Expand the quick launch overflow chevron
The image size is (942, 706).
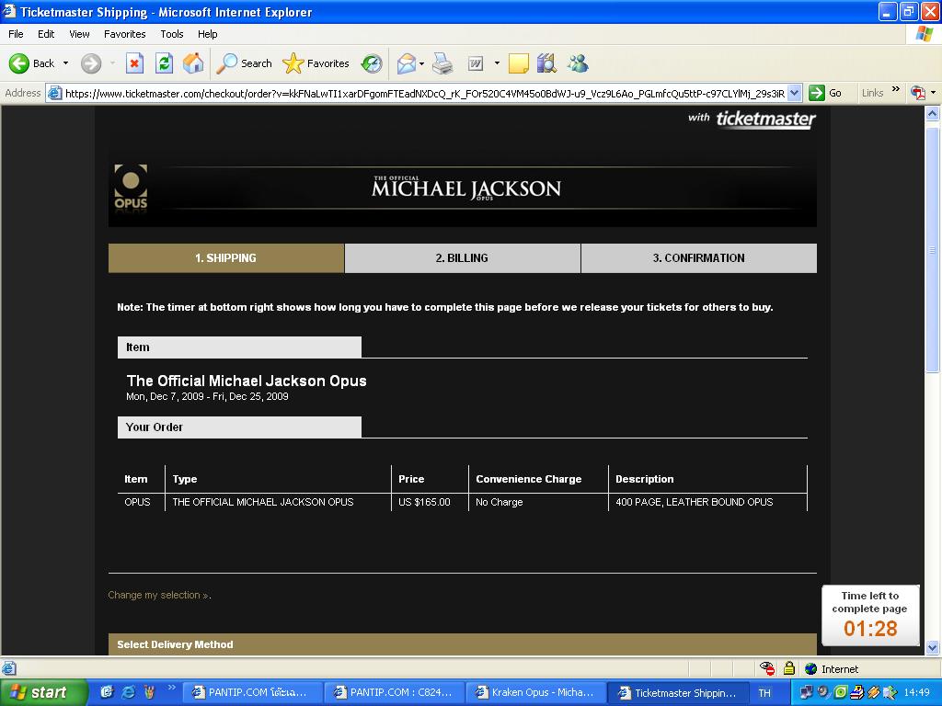click(171, 688)
